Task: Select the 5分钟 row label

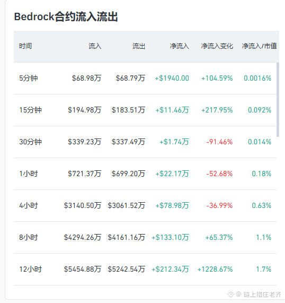Action: coord(29,78)
